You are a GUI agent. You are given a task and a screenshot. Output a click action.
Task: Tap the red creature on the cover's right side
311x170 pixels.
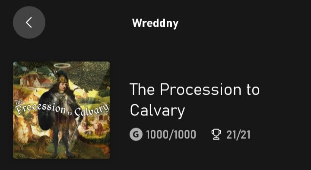pyautogui.click(x=100, y=129)
